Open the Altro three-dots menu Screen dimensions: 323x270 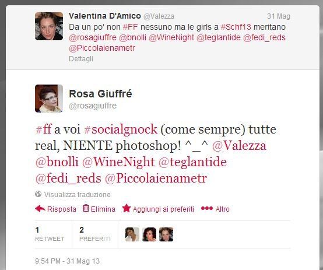click(206, 208)
